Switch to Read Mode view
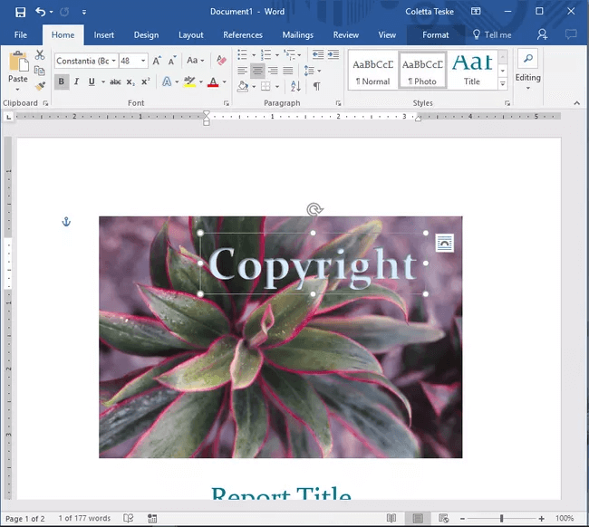Screen dimensions: 589x527 click(391, 518)
